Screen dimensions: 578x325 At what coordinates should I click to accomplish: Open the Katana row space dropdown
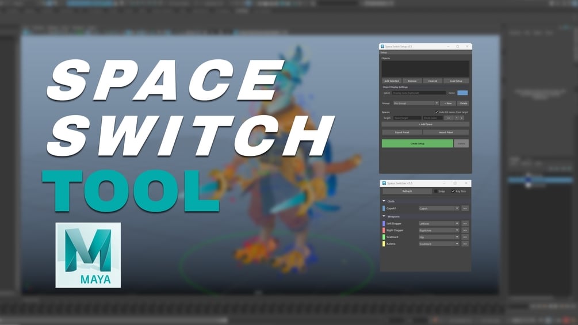439,243
